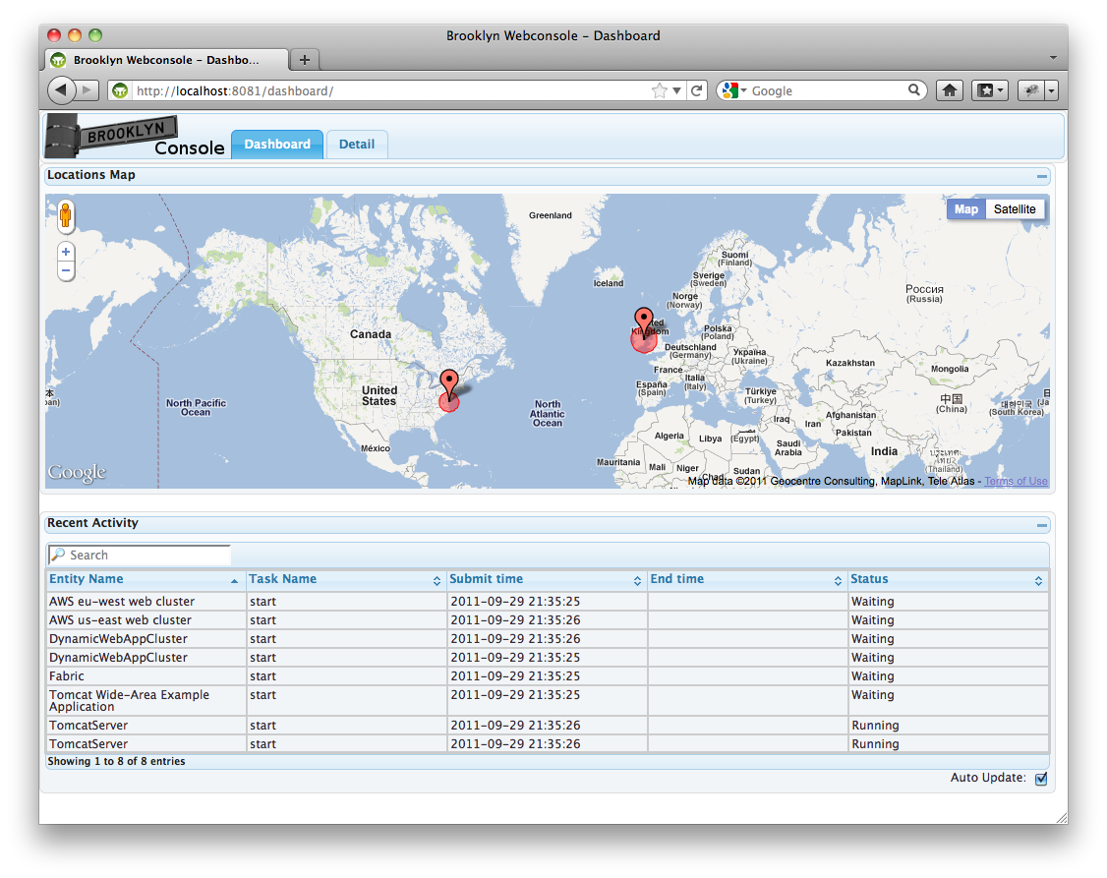Click the browser Home icon
Viewport: 1107px width, 878px height.
(x=949, y=90)
